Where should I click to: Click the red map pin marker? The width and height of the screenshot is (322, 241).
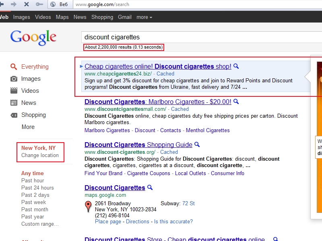coord(88,206)
